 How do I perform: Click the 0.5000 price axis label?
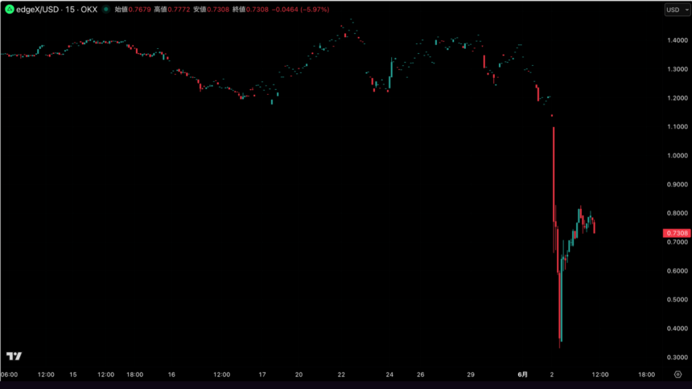(x=678, y=300)
